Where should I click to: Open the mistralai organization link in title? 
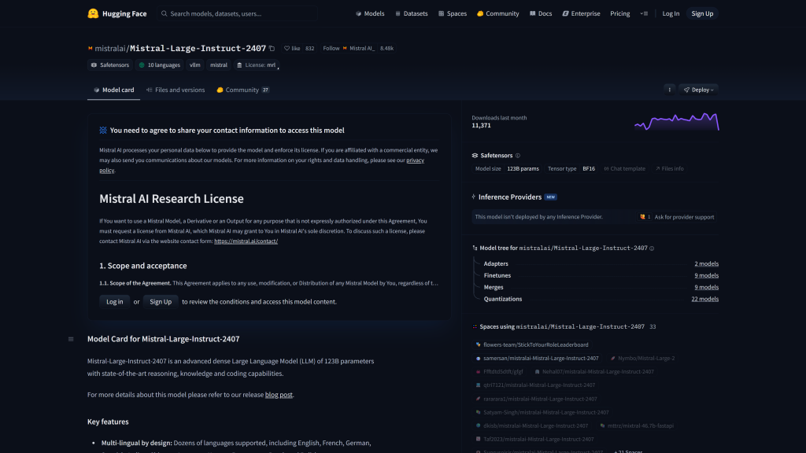[x=110, y=48]
